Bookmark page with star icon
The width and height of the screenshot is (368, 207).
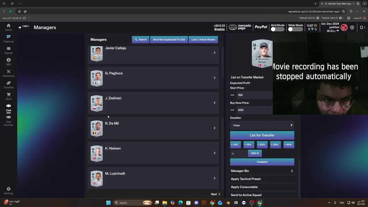point(19,11)
